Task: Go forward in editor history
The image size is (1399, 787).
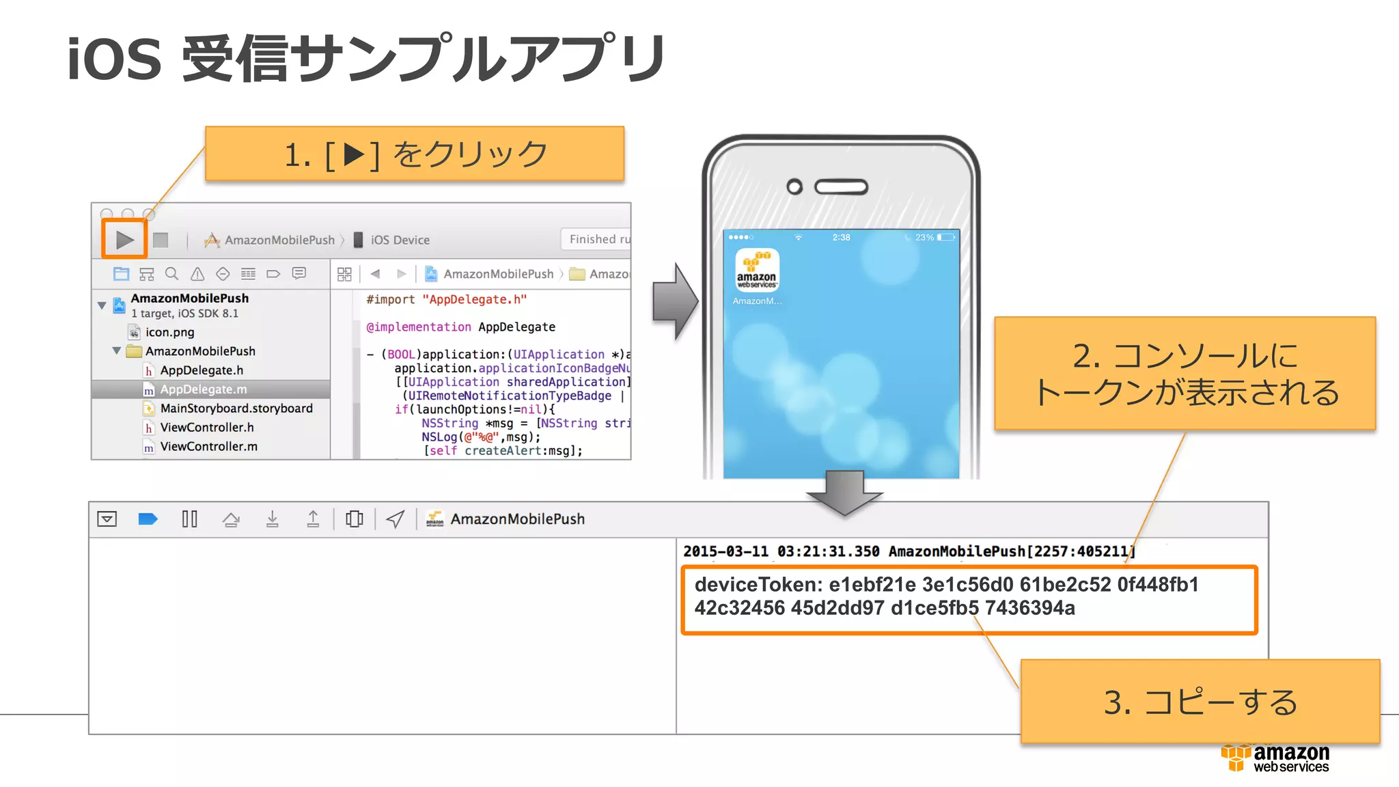Action: click(402, 274)
